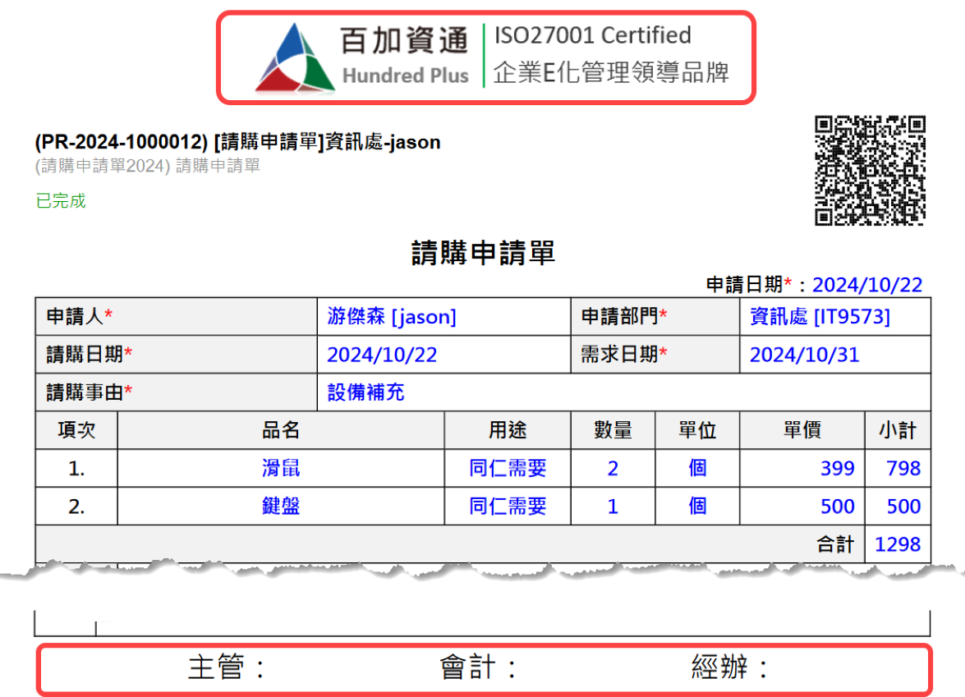Click the 需求日期 value 2024/10/31
The width and height of the screenshot is (965, 697).
804,355
